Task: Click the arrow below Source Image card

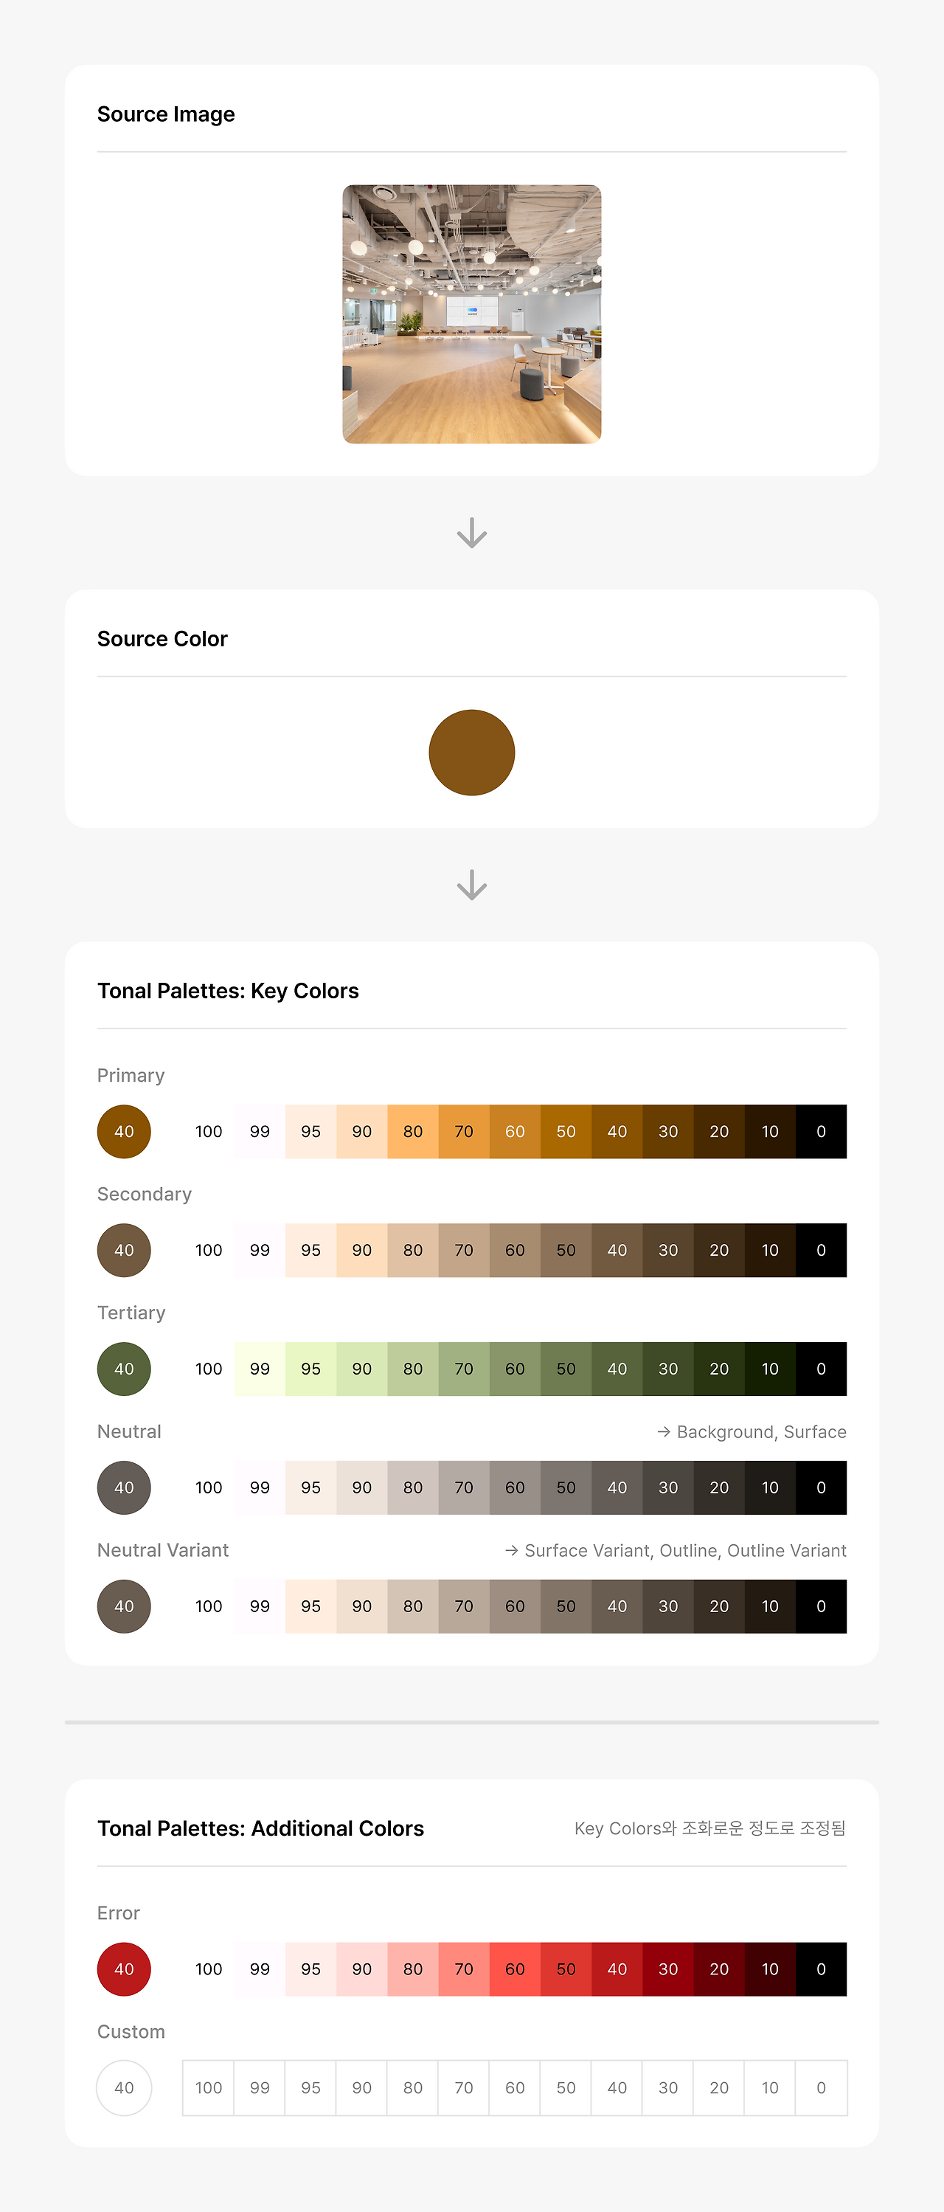Action: pyautogui.click(x=471, y=533)
